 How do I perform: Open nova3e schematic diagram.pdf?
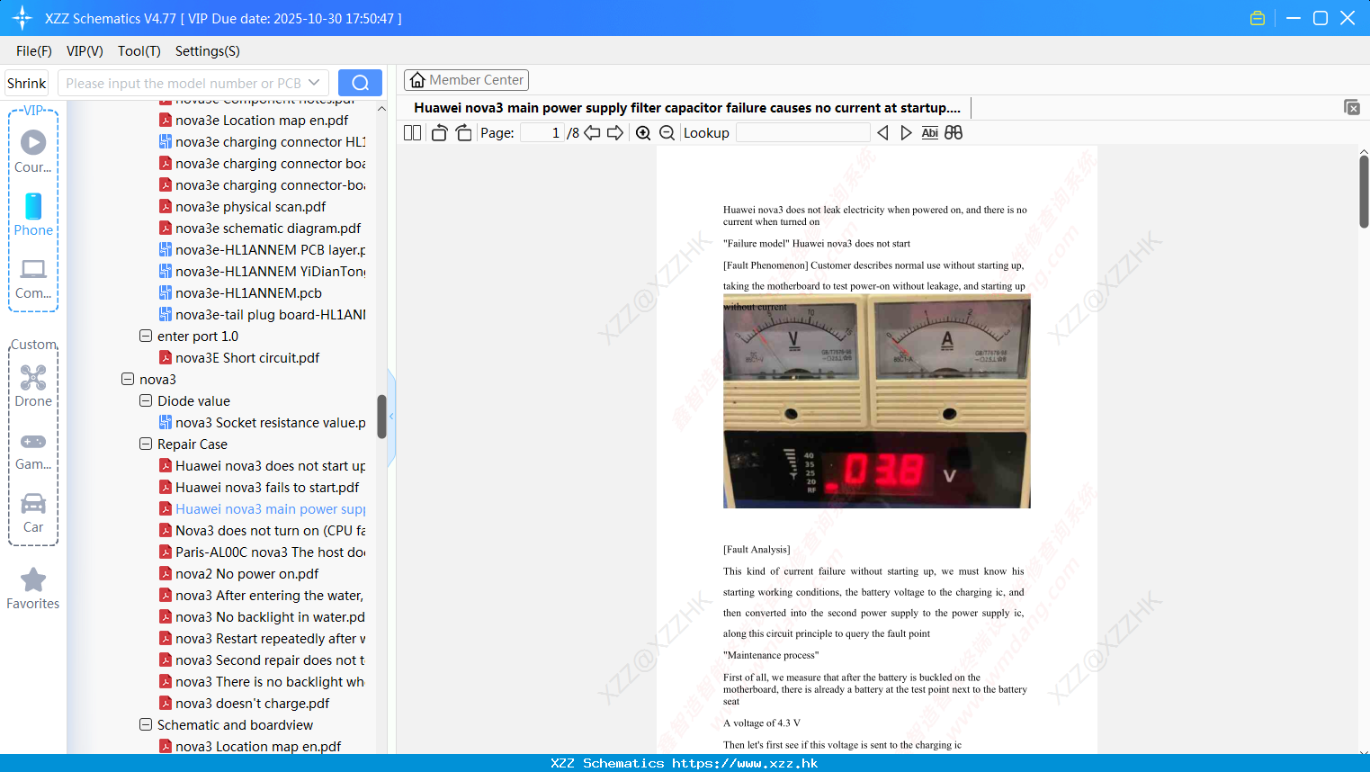pos(268,228)
